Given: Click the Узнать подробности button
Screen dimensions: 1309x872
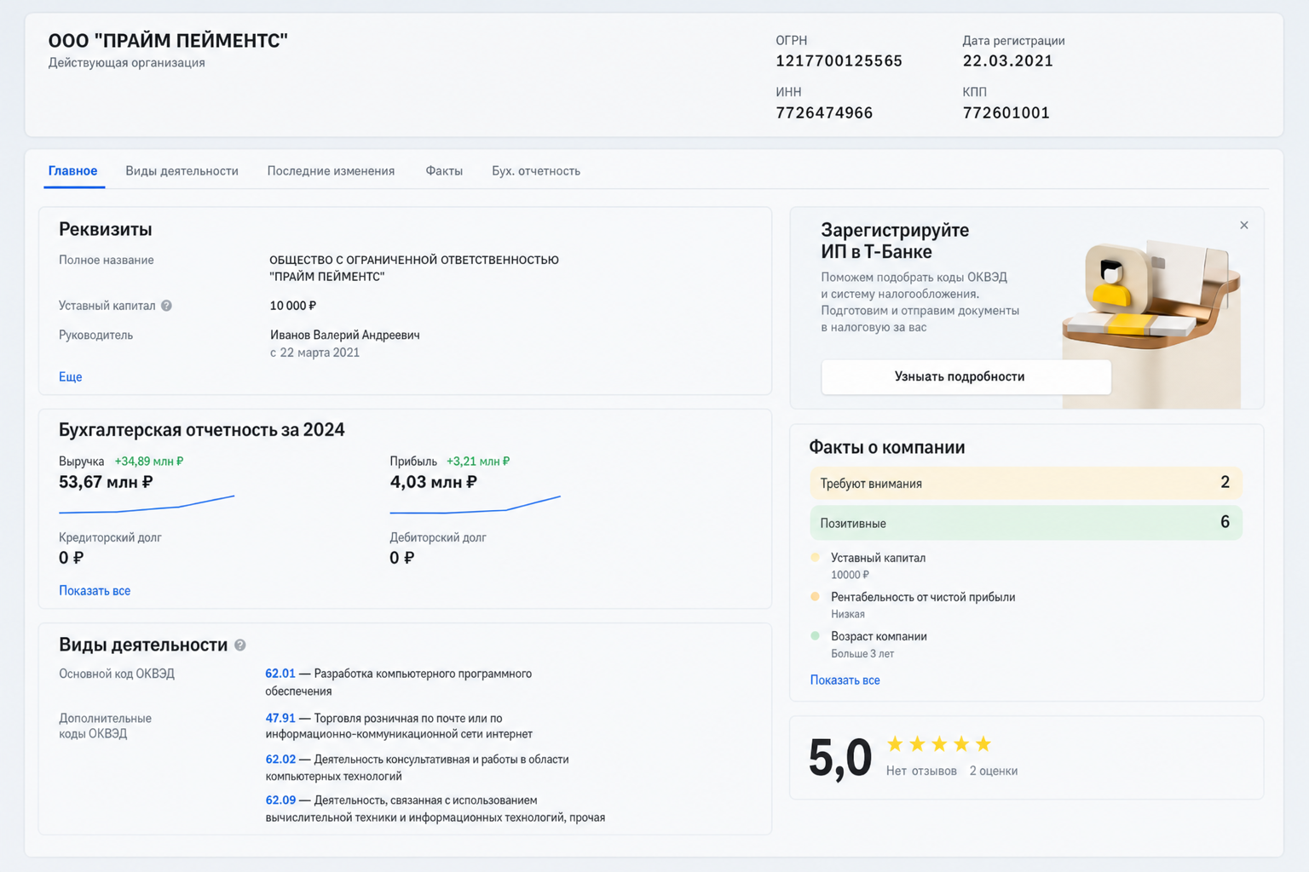Looking at the screenshot, I should 966,376.
